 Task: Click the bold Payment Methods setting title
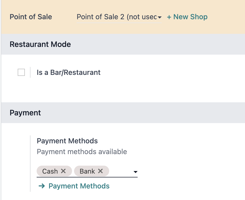(x=67, y=141)
